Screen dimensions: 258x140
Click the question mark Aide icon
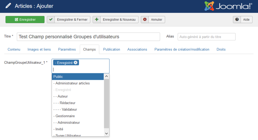[x=237, y=20]
